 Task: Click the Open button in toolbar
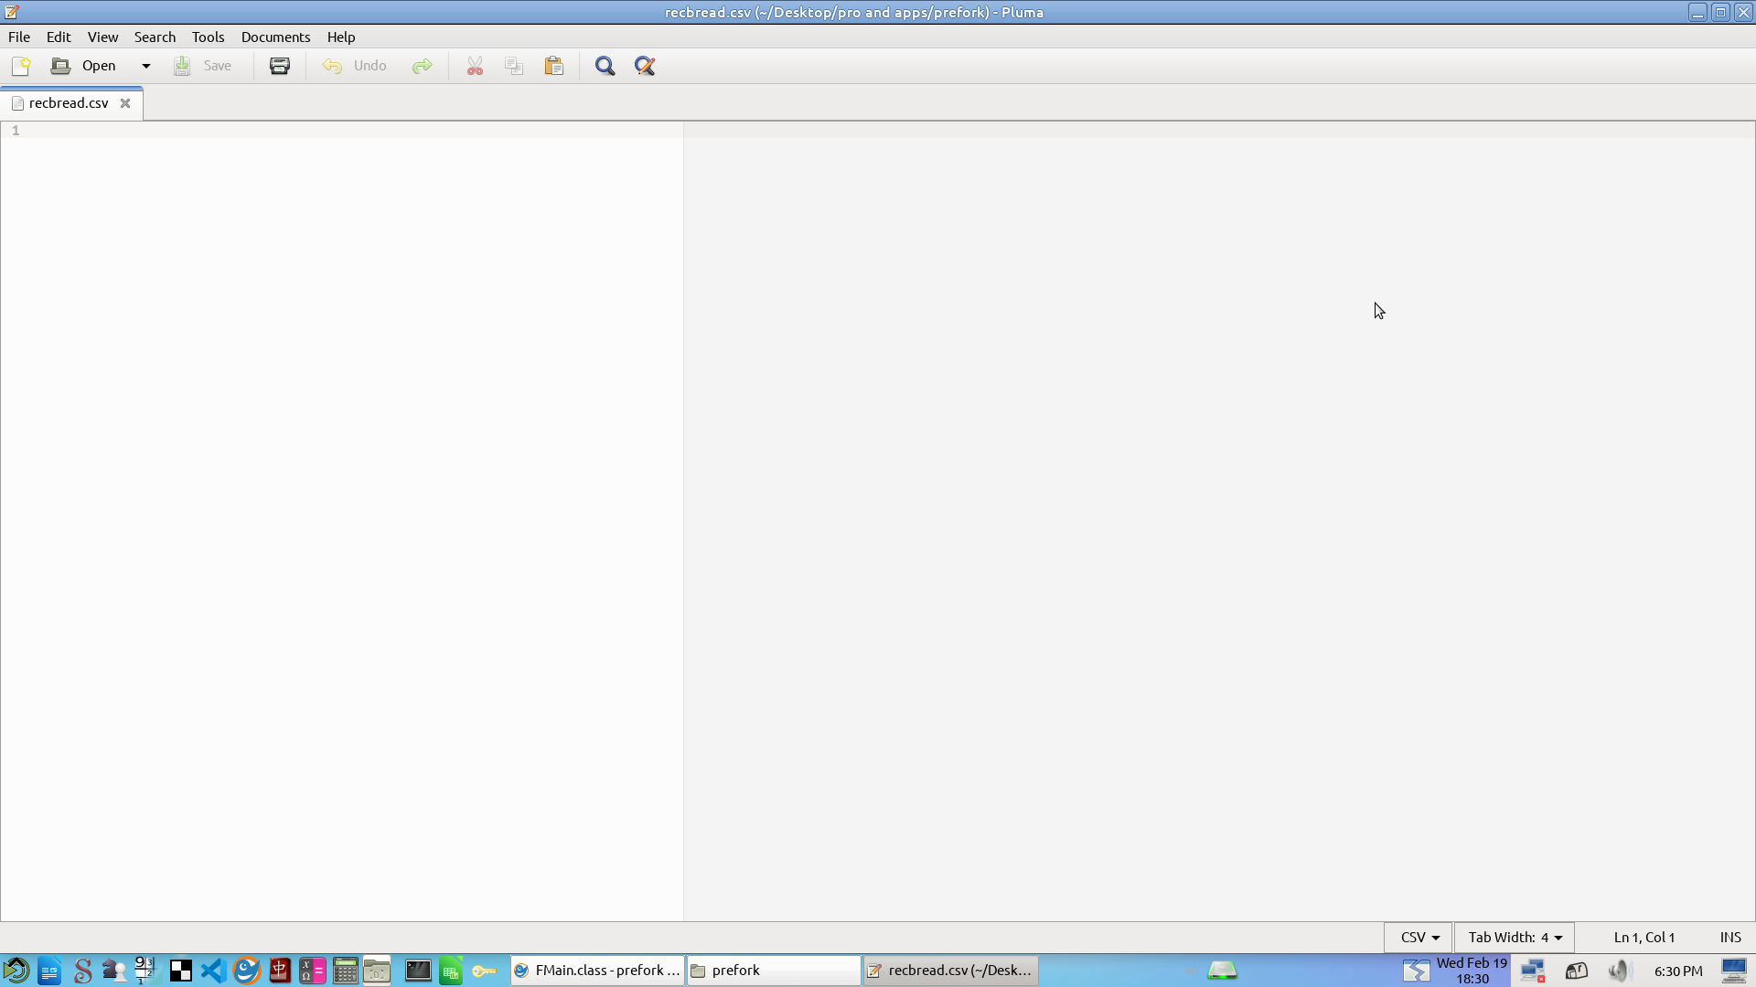coord(84,66)
